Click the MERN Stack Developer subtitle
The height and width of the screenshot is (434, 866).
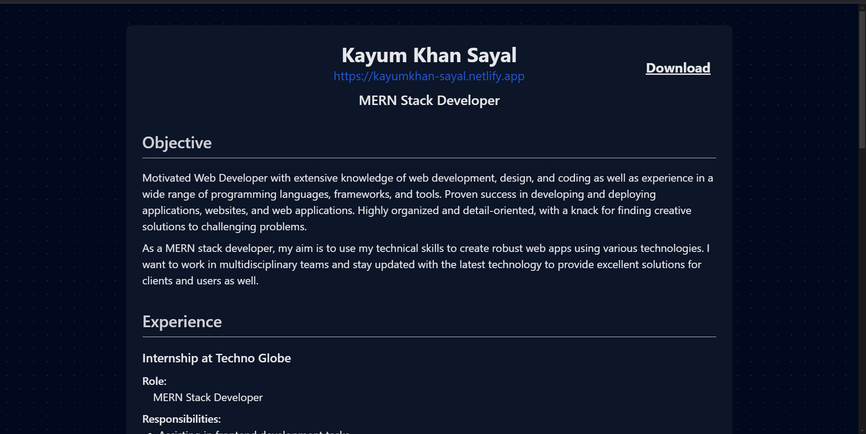429,101
